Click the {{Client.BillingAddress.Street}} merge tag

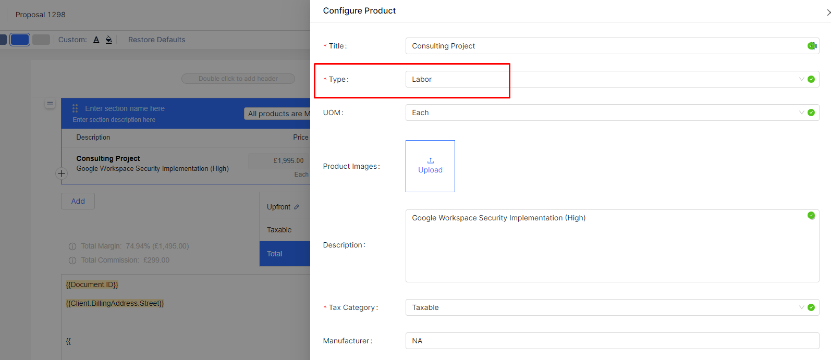tap(115, 303)
